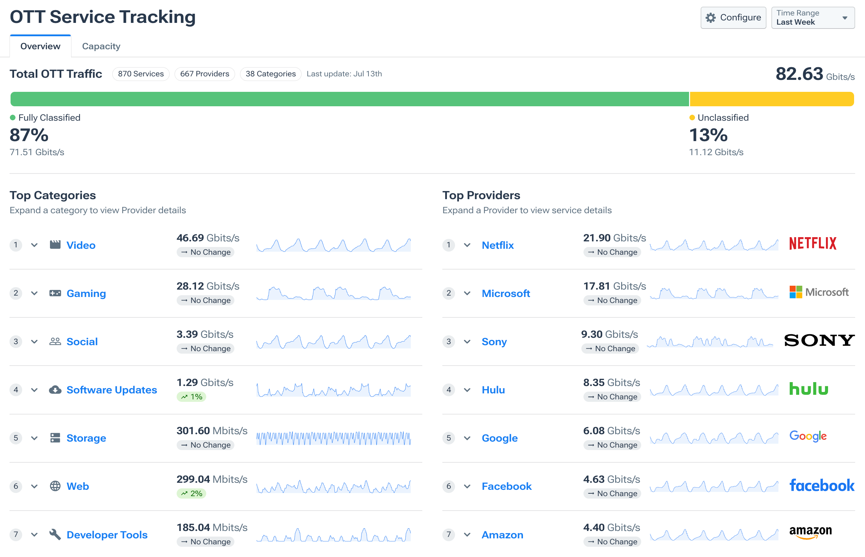Select the Hulu logo
The width and height of the screenshot is (865, 557).
808,389
